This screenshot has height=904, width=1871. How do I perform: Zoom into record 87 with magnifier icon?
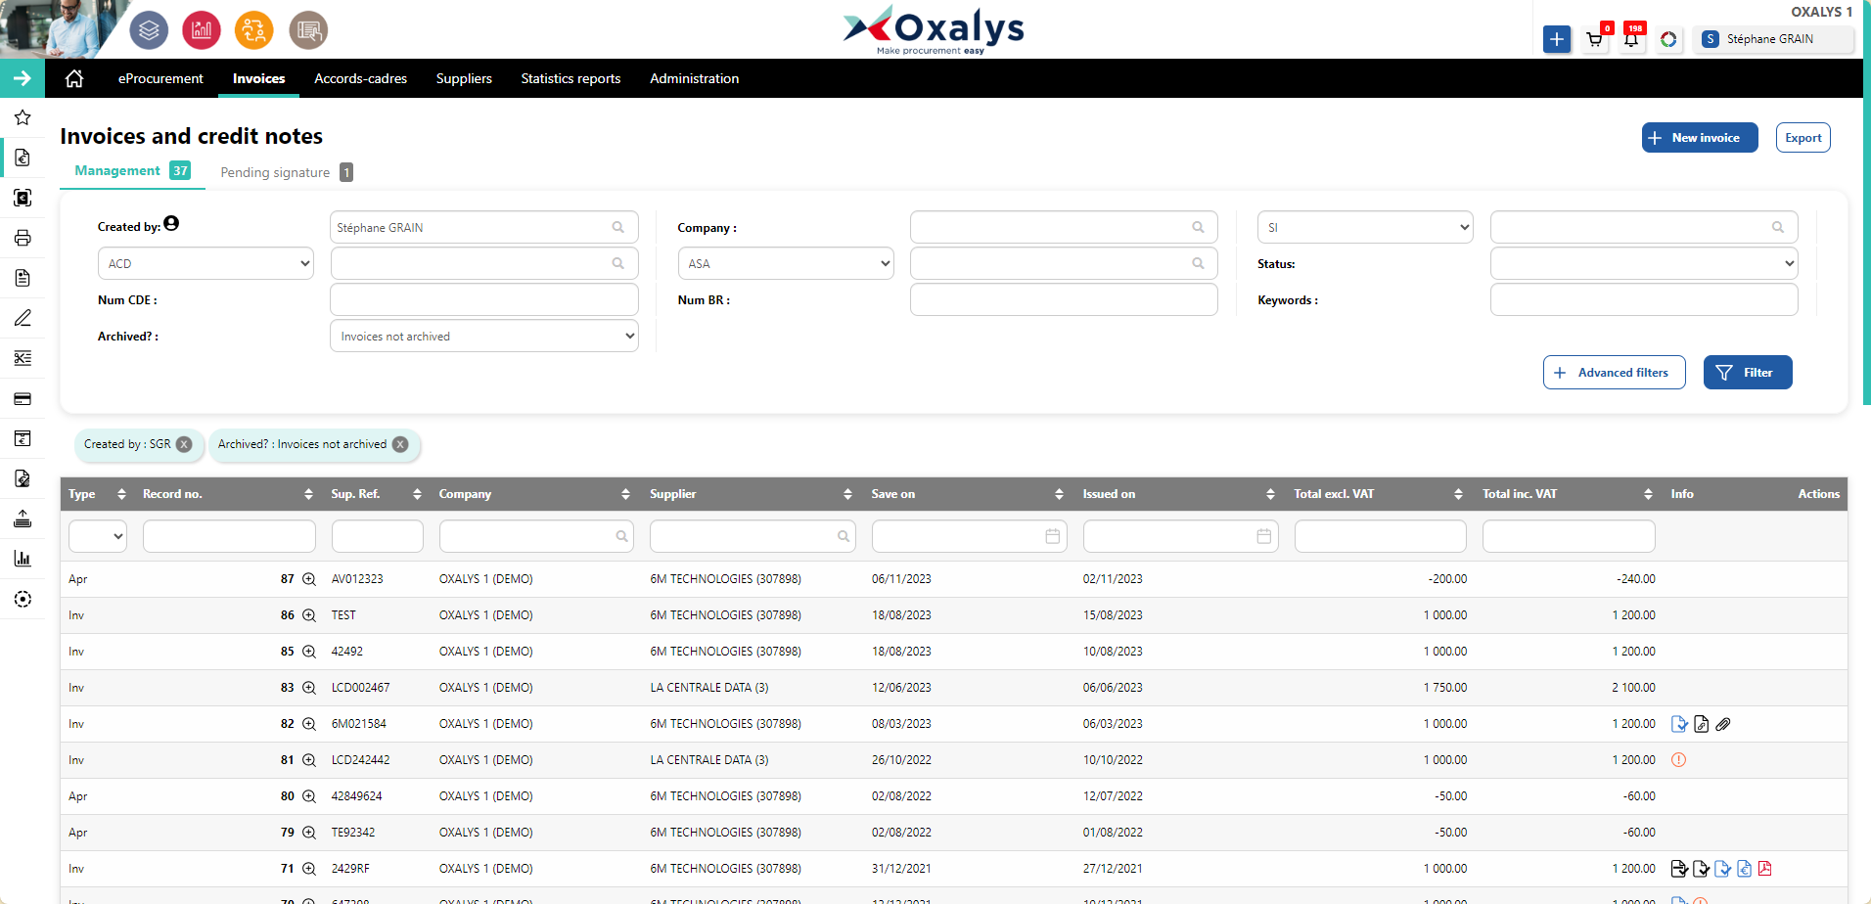point(309,579)
